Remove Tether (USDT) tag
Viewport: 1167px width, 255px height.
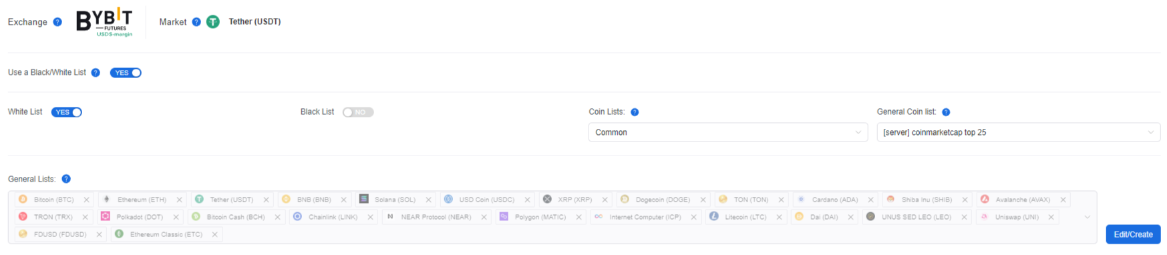click(266, 200)
